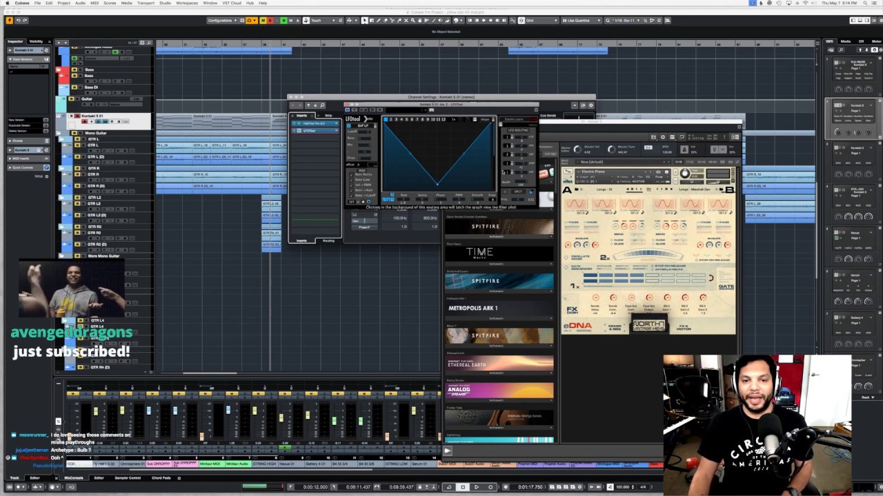Toggle the Cycle loop button in transport
Image resolution: width=883 pixels, height=496 pixels.
point(448,487)
